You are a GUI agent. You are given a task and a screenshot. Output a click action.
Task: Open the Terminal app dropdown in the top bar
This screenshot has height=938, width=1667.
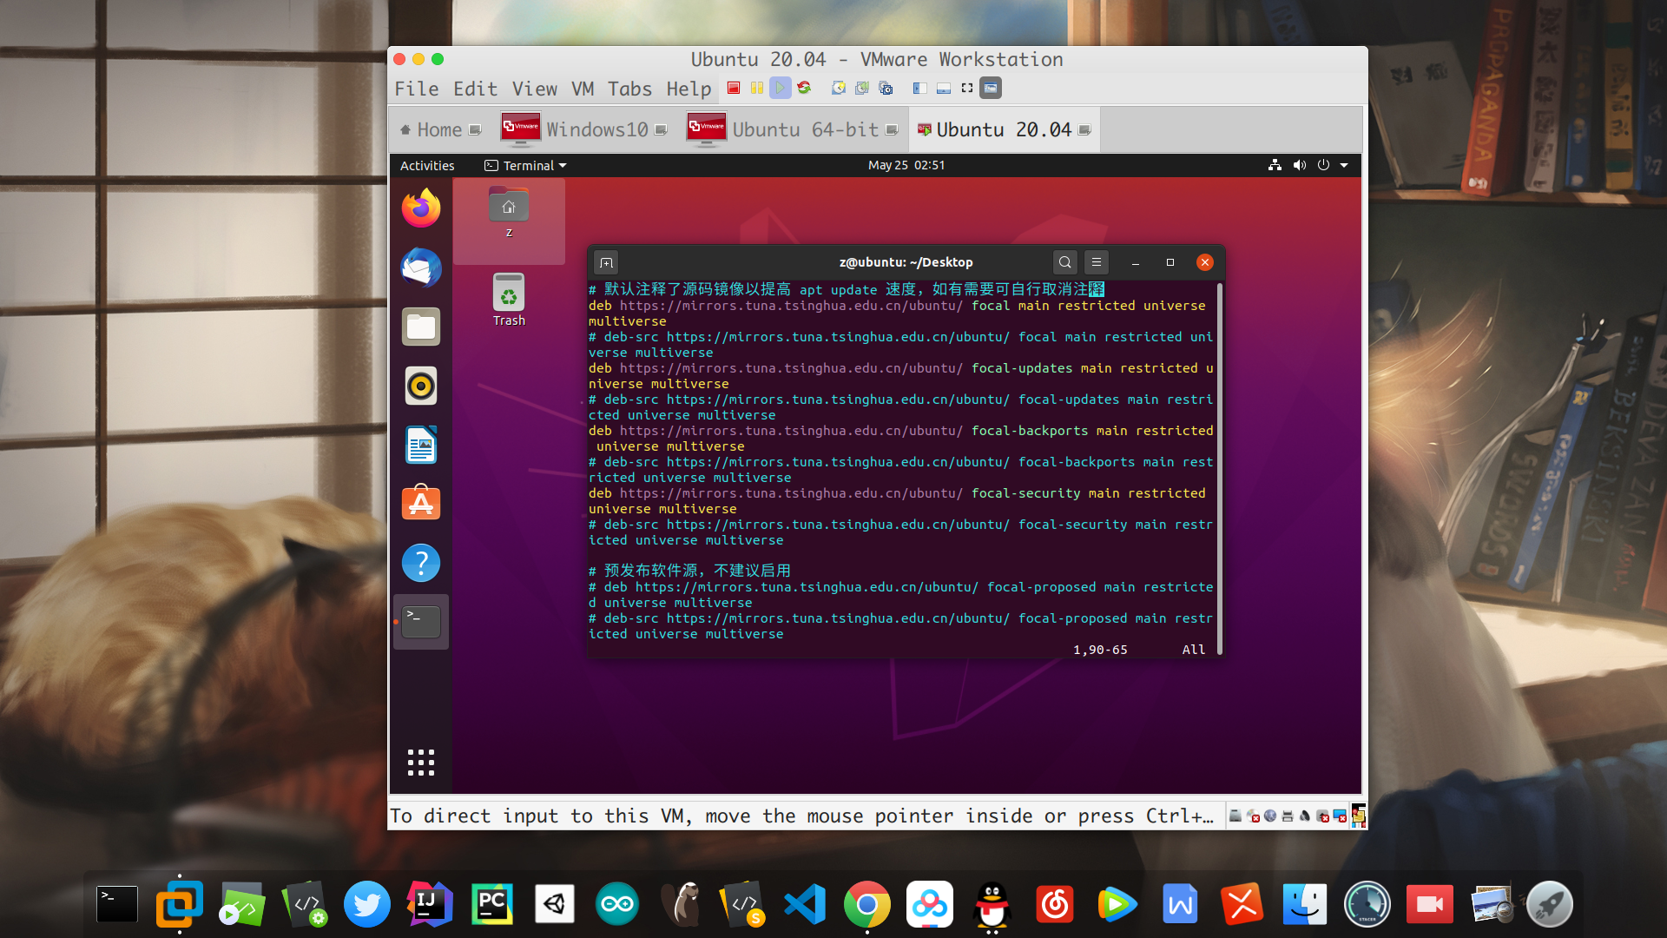pyautogui.click(x=525, y=165)
